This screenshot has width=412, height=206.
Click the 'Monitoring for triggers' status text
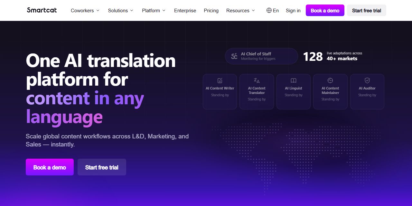point(258,59)
